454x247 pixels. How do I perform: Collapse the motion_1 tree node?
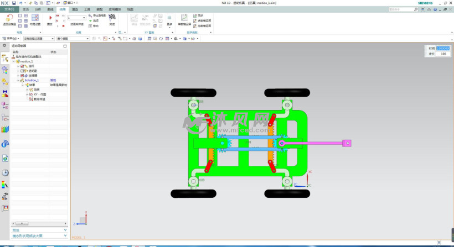click(14, 61)
